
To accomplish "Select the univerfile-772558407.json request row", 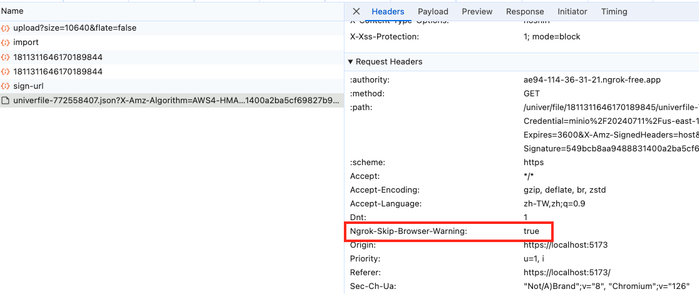I will (175, 101).
